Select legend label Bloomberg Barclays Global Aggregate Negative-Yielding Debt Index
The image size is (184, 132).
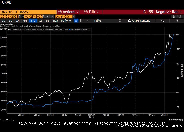click(38, 29)
